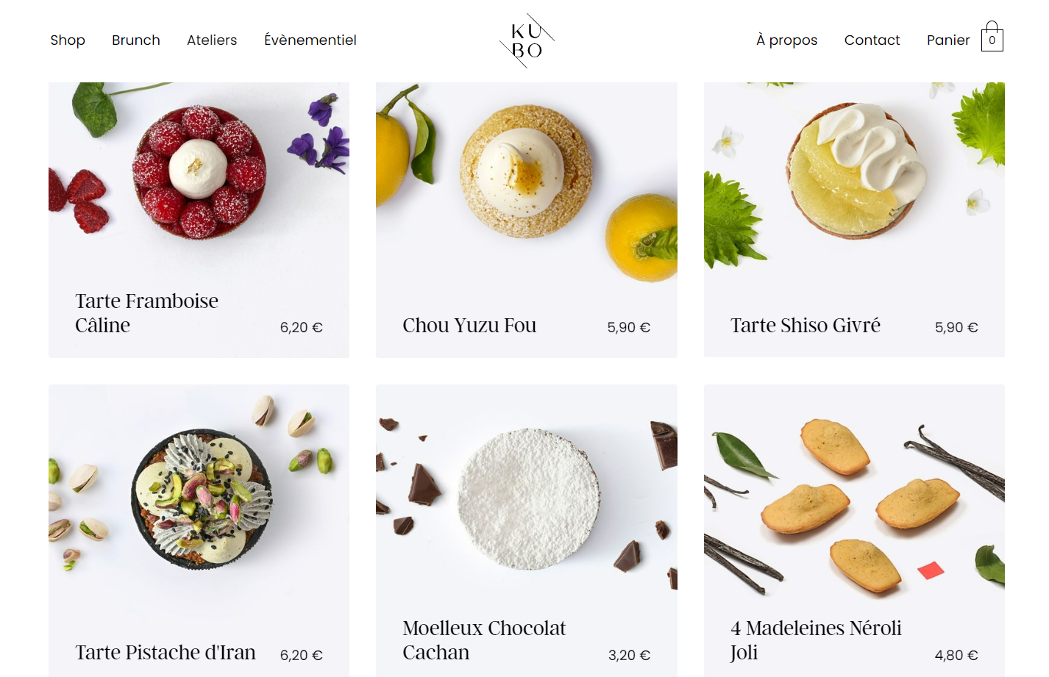Go to the Brunch page

coord(136,40)
